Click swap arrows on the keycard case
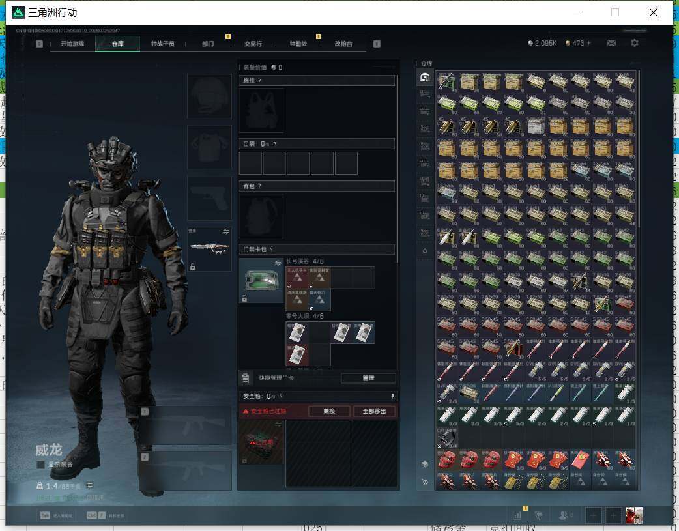Image resolution: width=679 pixels, height=531 pixels. coord(278,263)
